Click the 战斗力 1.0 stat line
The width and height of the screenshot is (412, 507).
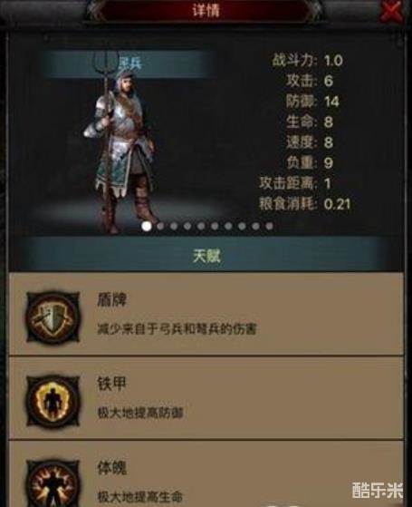point(307,60)
